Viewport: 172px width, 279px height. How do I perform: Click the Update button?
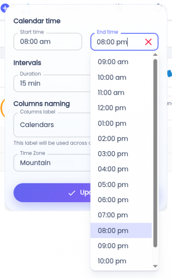52,193
